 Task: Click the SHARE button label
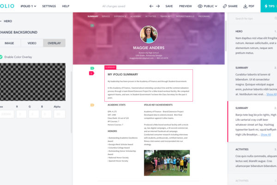click(x=233, y=6)
